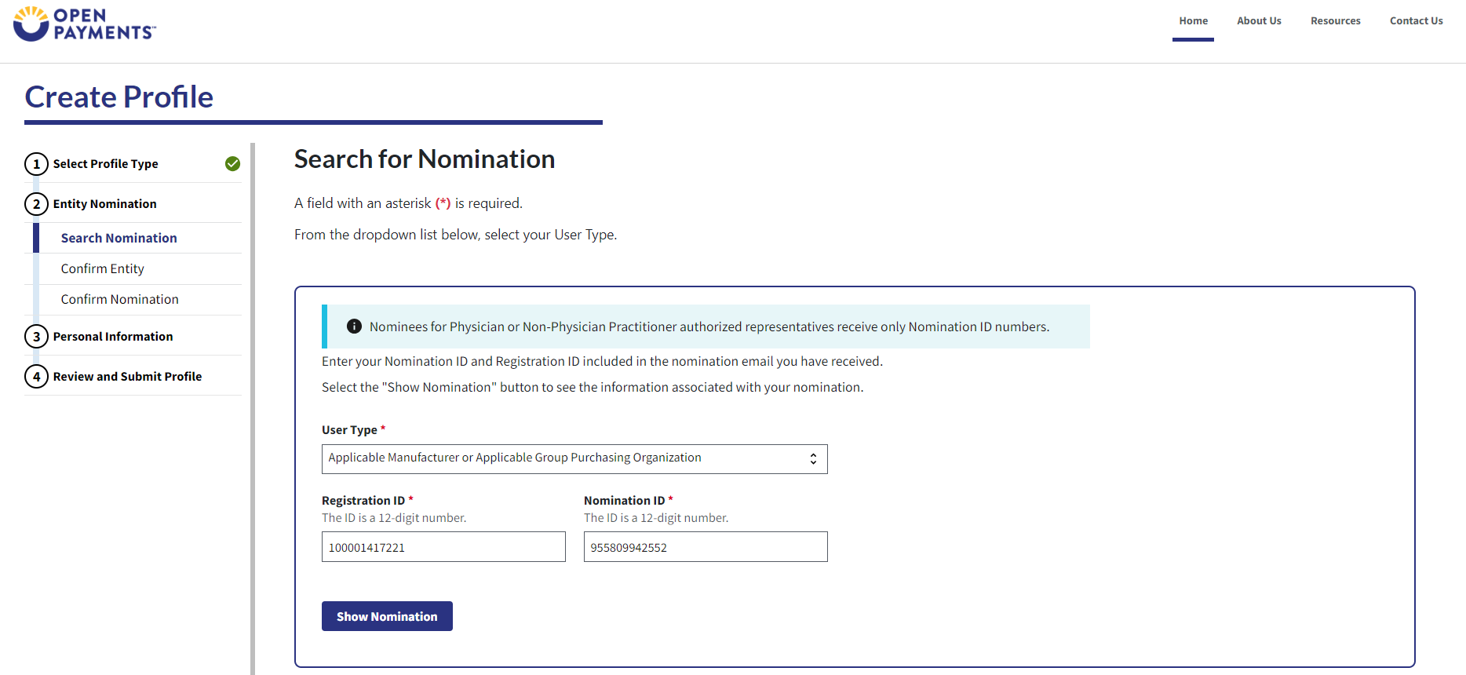This screenshot has height=675, width=1466.
Task: Go to the About Us page
Action: click(x=1259, y=21)
